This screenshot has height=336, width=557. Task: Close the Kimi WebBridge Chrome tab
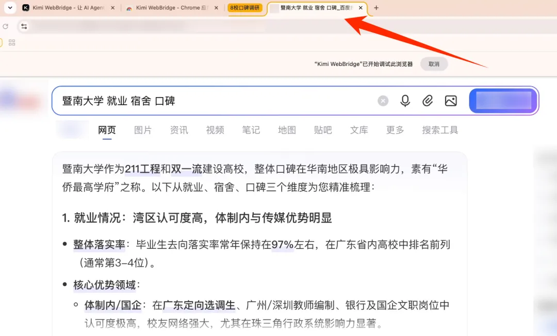pos(216,8)
